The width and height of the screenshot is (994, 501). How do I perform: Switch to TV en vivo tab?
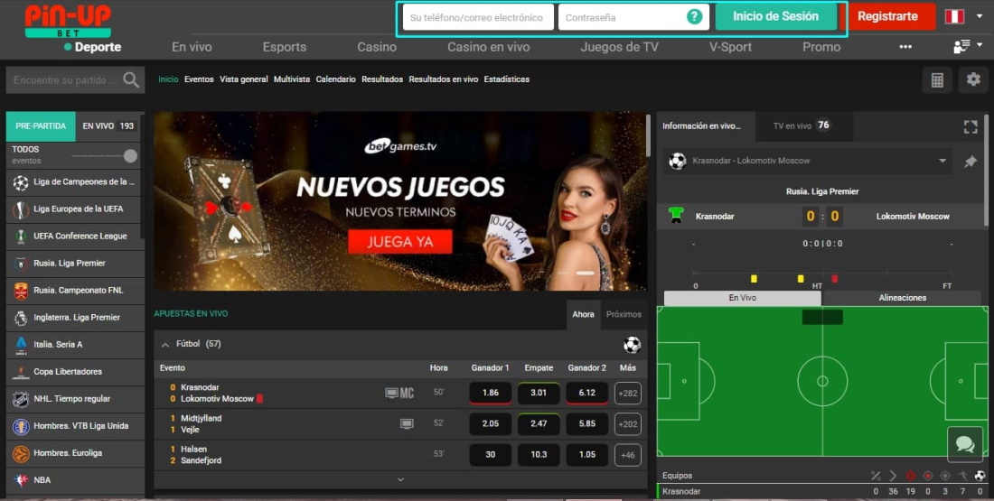pos(802,125)
